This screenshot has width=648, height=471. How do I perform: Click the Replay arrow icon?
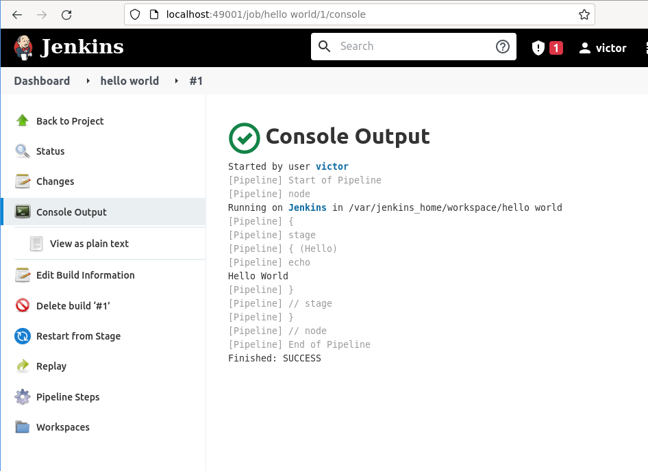pyautogui.click(x=23, y=366)
